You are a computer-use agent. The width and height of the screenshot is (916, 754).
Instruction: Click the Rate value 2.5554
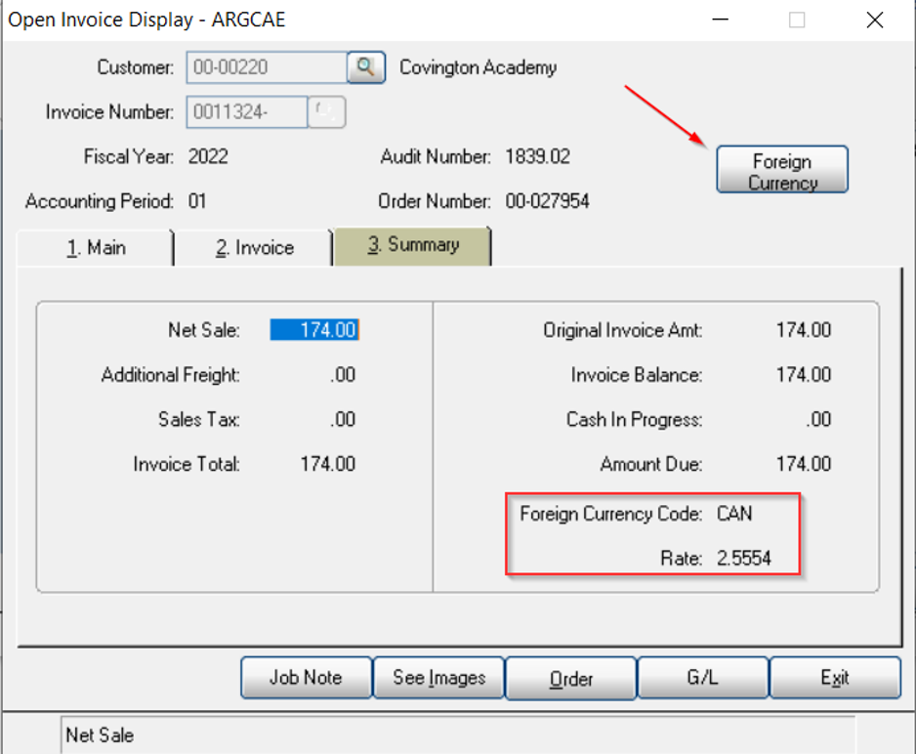coord(744,559)
